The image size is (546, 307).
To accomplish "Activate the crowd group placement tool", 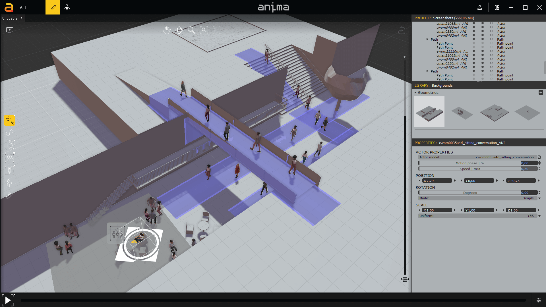I will pyautogui.click(x=10, y=158).
